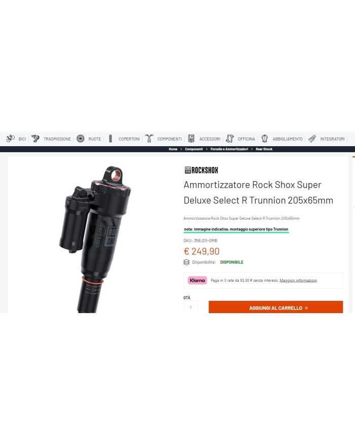Open the Officina tools icon
Viewport: 355px width, 441px height.
click(x=230, y=139)
